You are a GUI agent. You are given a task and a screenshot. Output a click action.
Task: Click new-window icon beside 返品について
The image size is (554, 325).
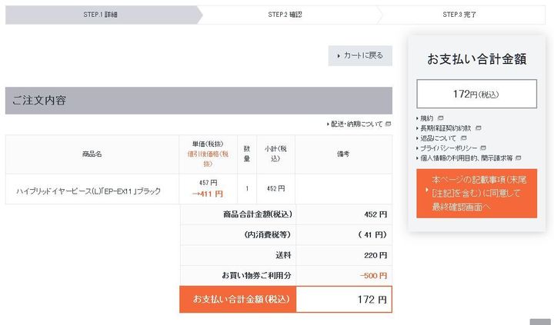click(463, 138)
